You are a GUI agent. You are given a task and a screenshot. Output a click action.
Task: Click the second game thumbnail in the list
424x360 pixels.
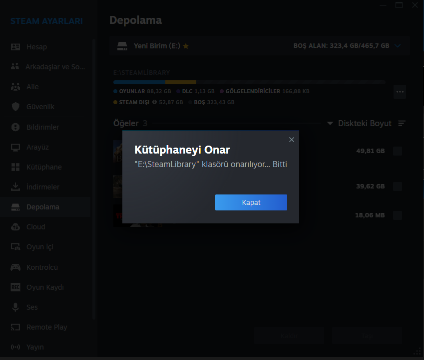118,186
